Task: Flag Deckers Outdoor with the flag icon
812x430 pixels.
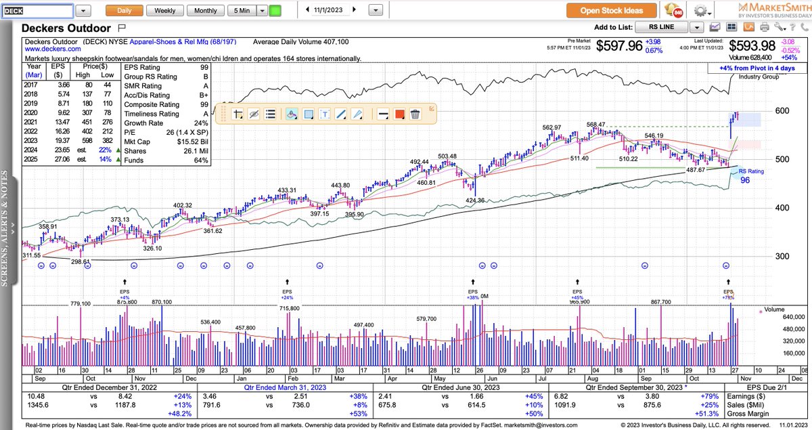Action: 122,28
